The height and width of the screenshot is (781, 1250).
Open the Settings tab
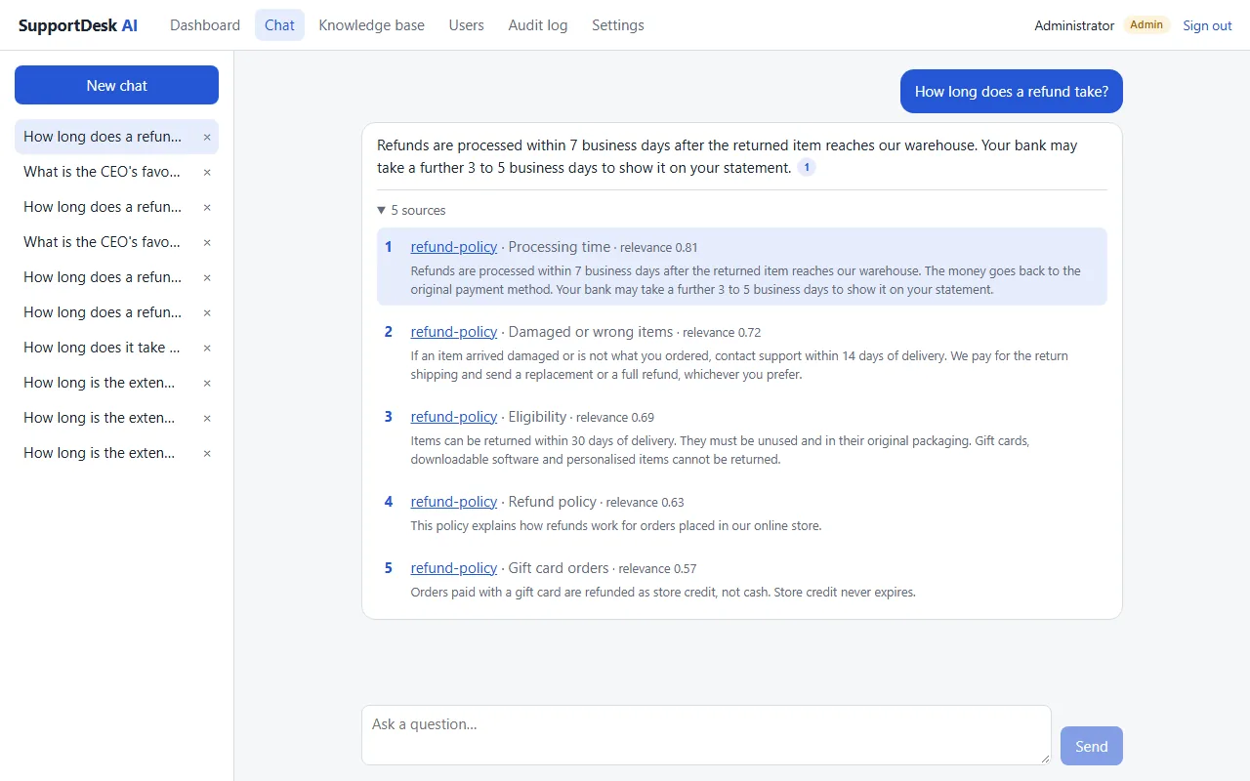(x=618, y=25)
